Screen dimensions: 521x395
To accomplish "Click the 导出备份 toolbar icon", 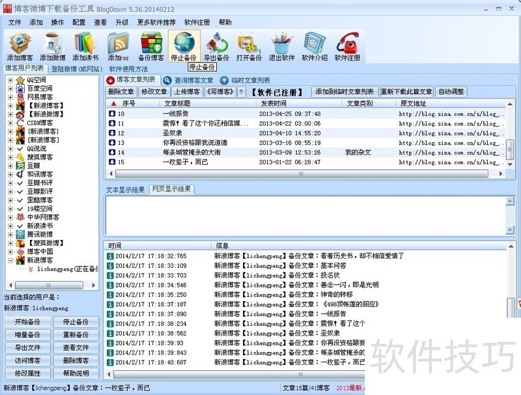I will (216, 46).
